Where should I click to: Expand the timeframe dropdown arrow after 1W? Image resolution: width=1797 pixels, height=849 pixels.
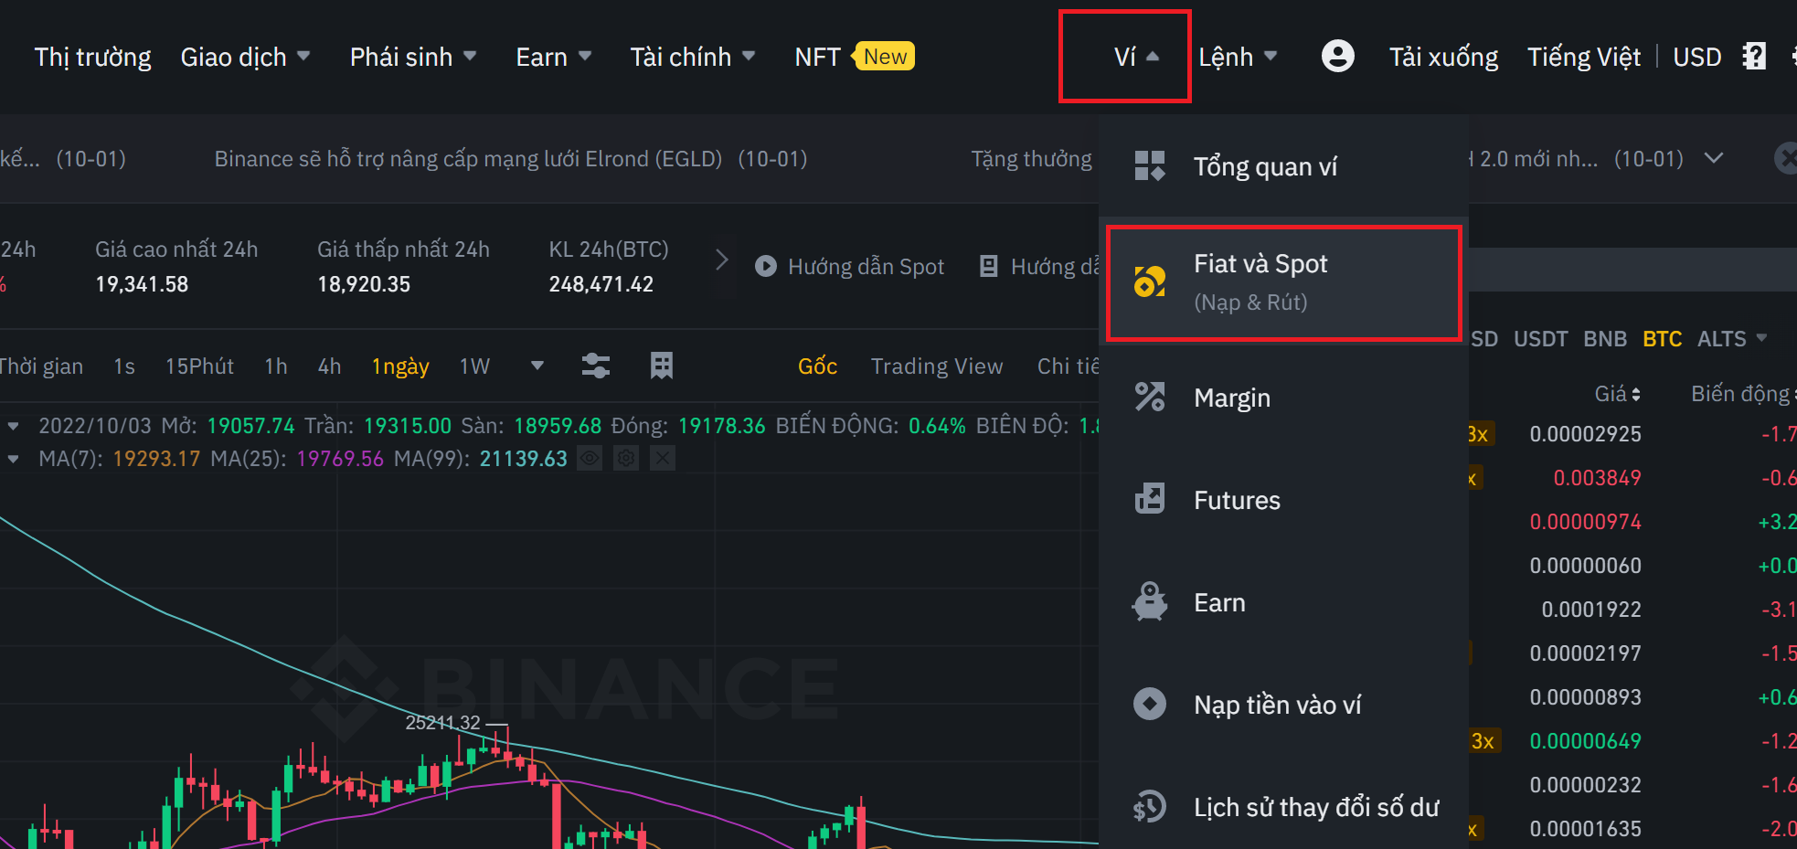coord(537,366)
